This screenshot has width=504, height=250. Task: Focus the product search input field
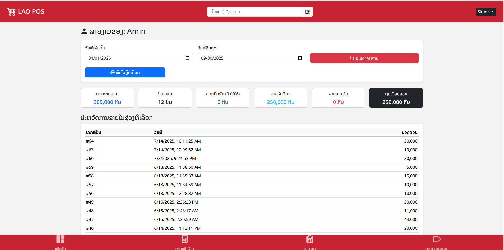(x=255, y=12)
